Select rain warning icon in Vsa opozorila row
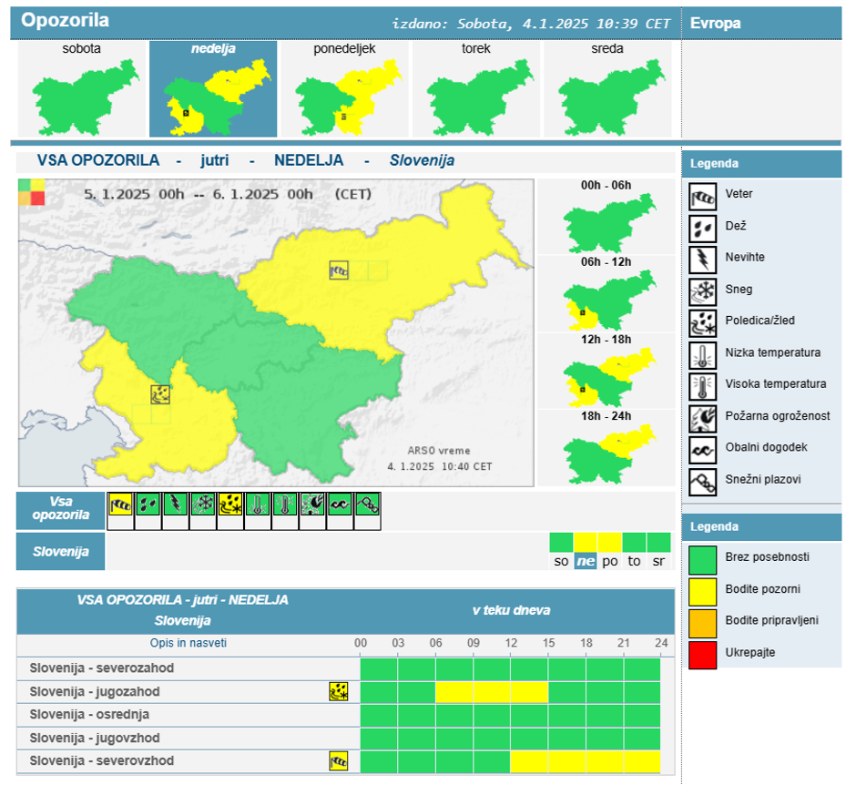 point(148,505)
